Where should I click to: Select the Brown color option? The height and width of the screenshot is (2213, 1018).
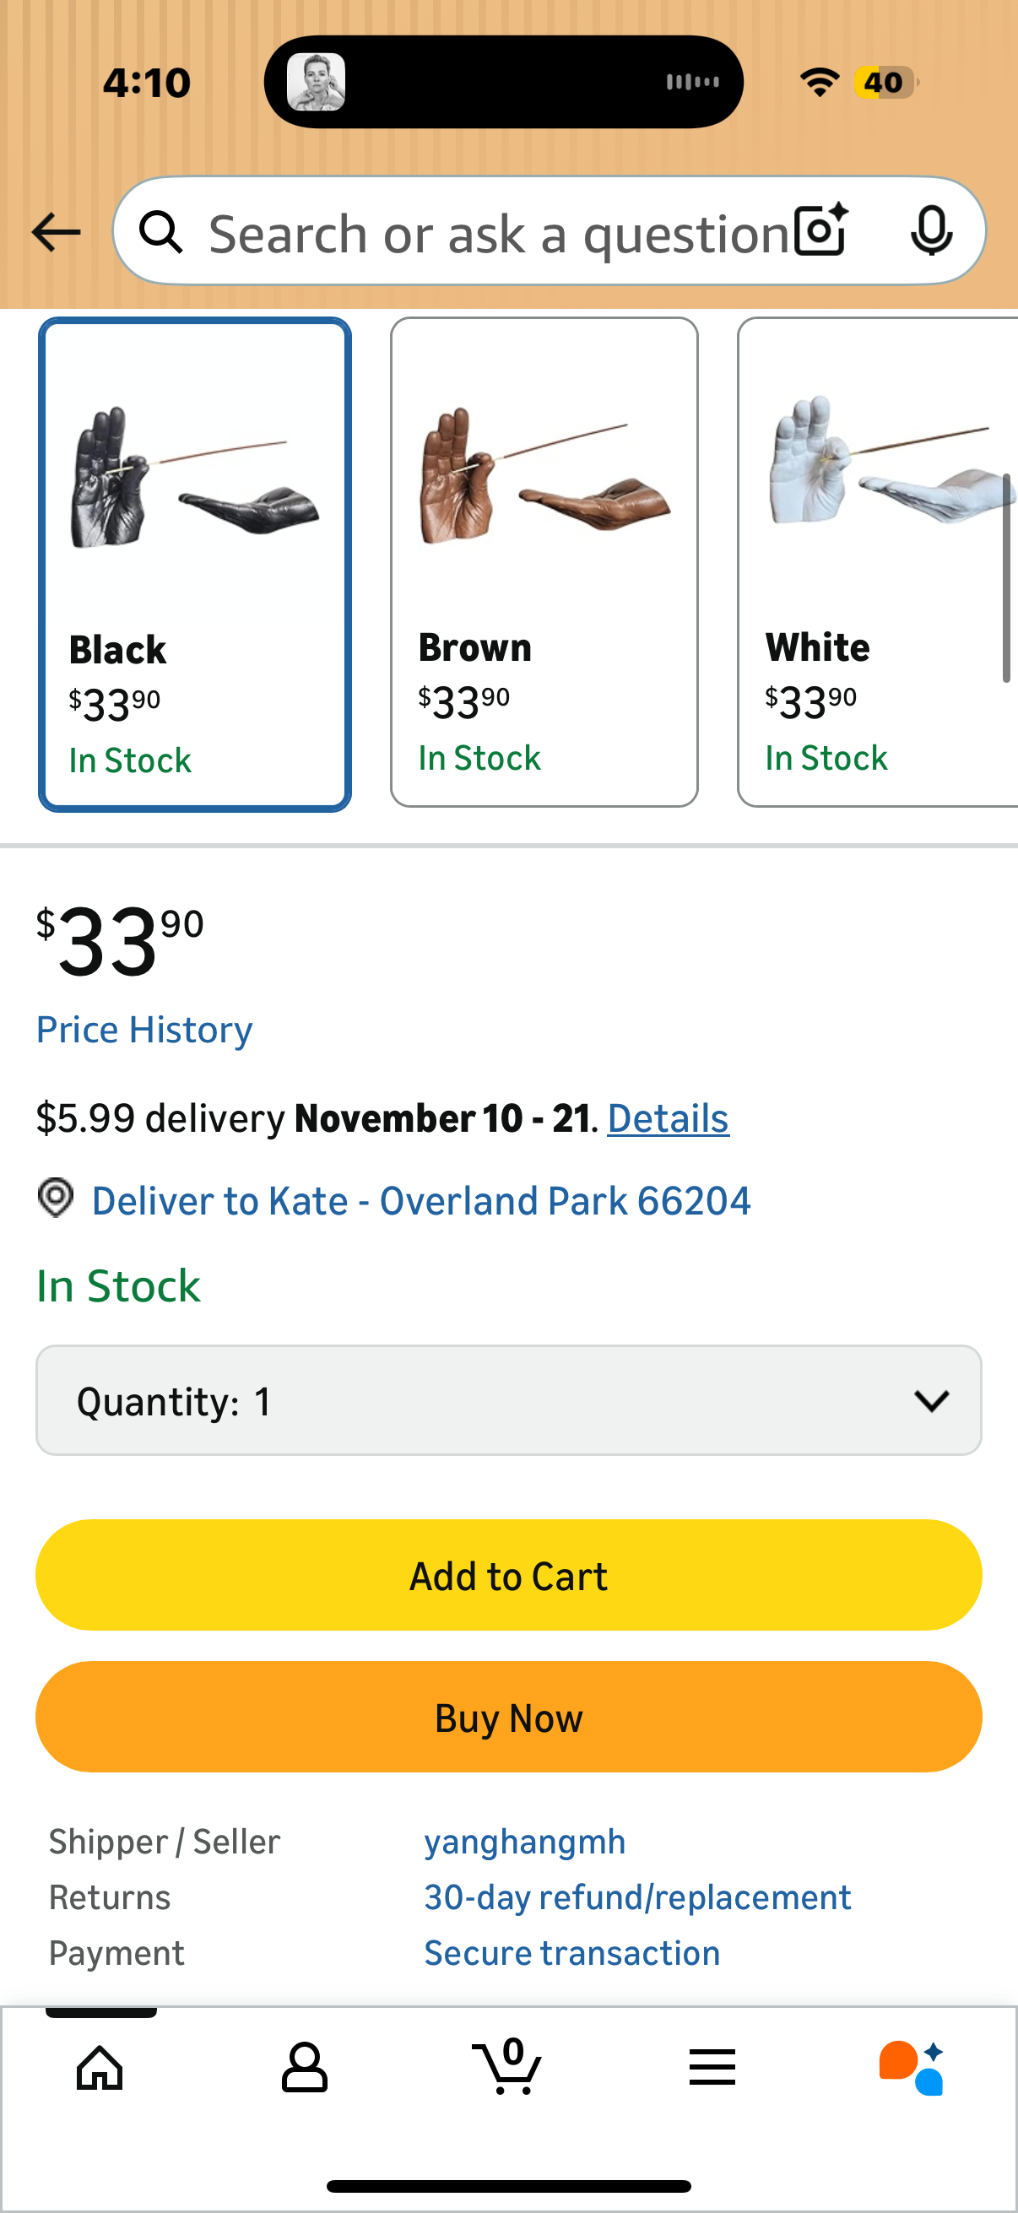(544, 562)
